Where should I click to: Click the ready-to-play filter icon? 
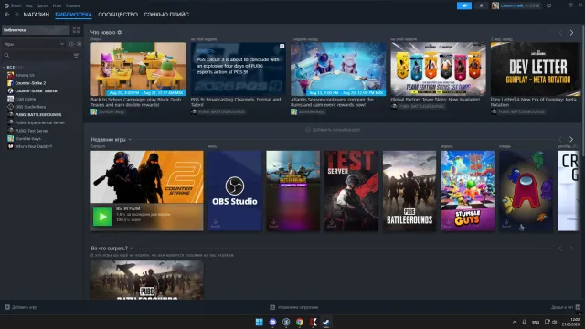coord(79,44)
